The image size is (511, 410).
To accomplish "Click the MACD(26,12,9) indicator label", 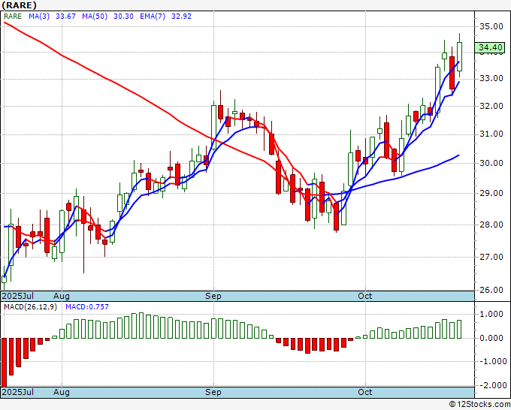I will (30, 307).
